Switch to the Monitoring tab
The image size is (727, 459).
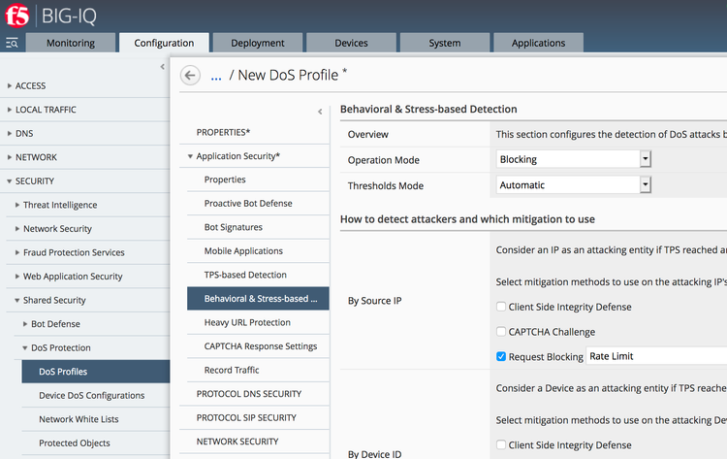point(71,43)
